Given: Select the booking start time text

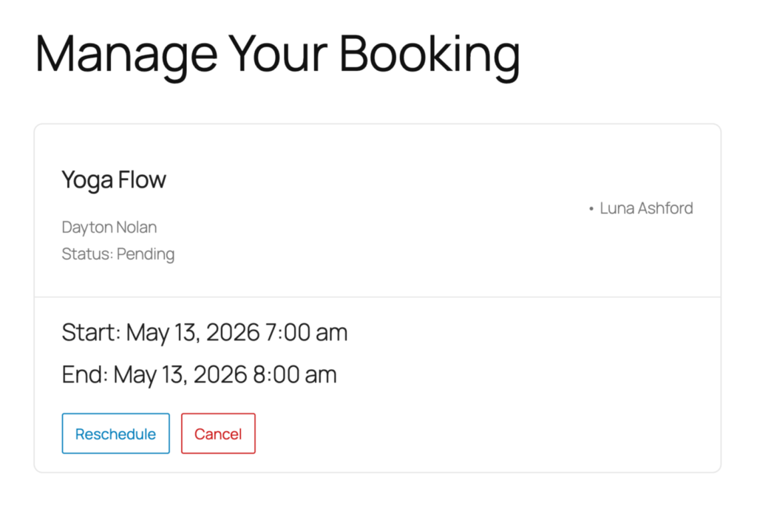Looking at the screenshot, I should (205, 332).
